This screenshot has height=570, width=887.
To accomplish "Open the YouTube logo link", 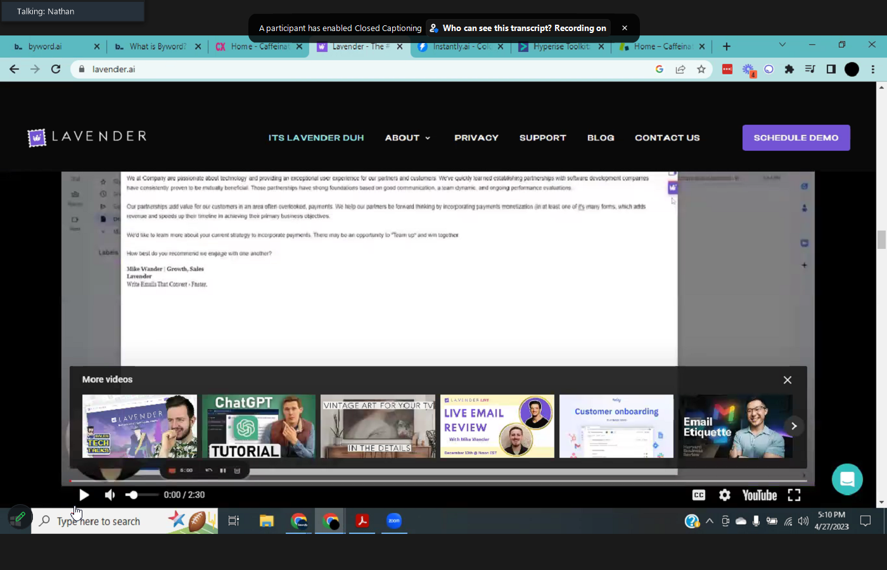I will tap(759, 495).
